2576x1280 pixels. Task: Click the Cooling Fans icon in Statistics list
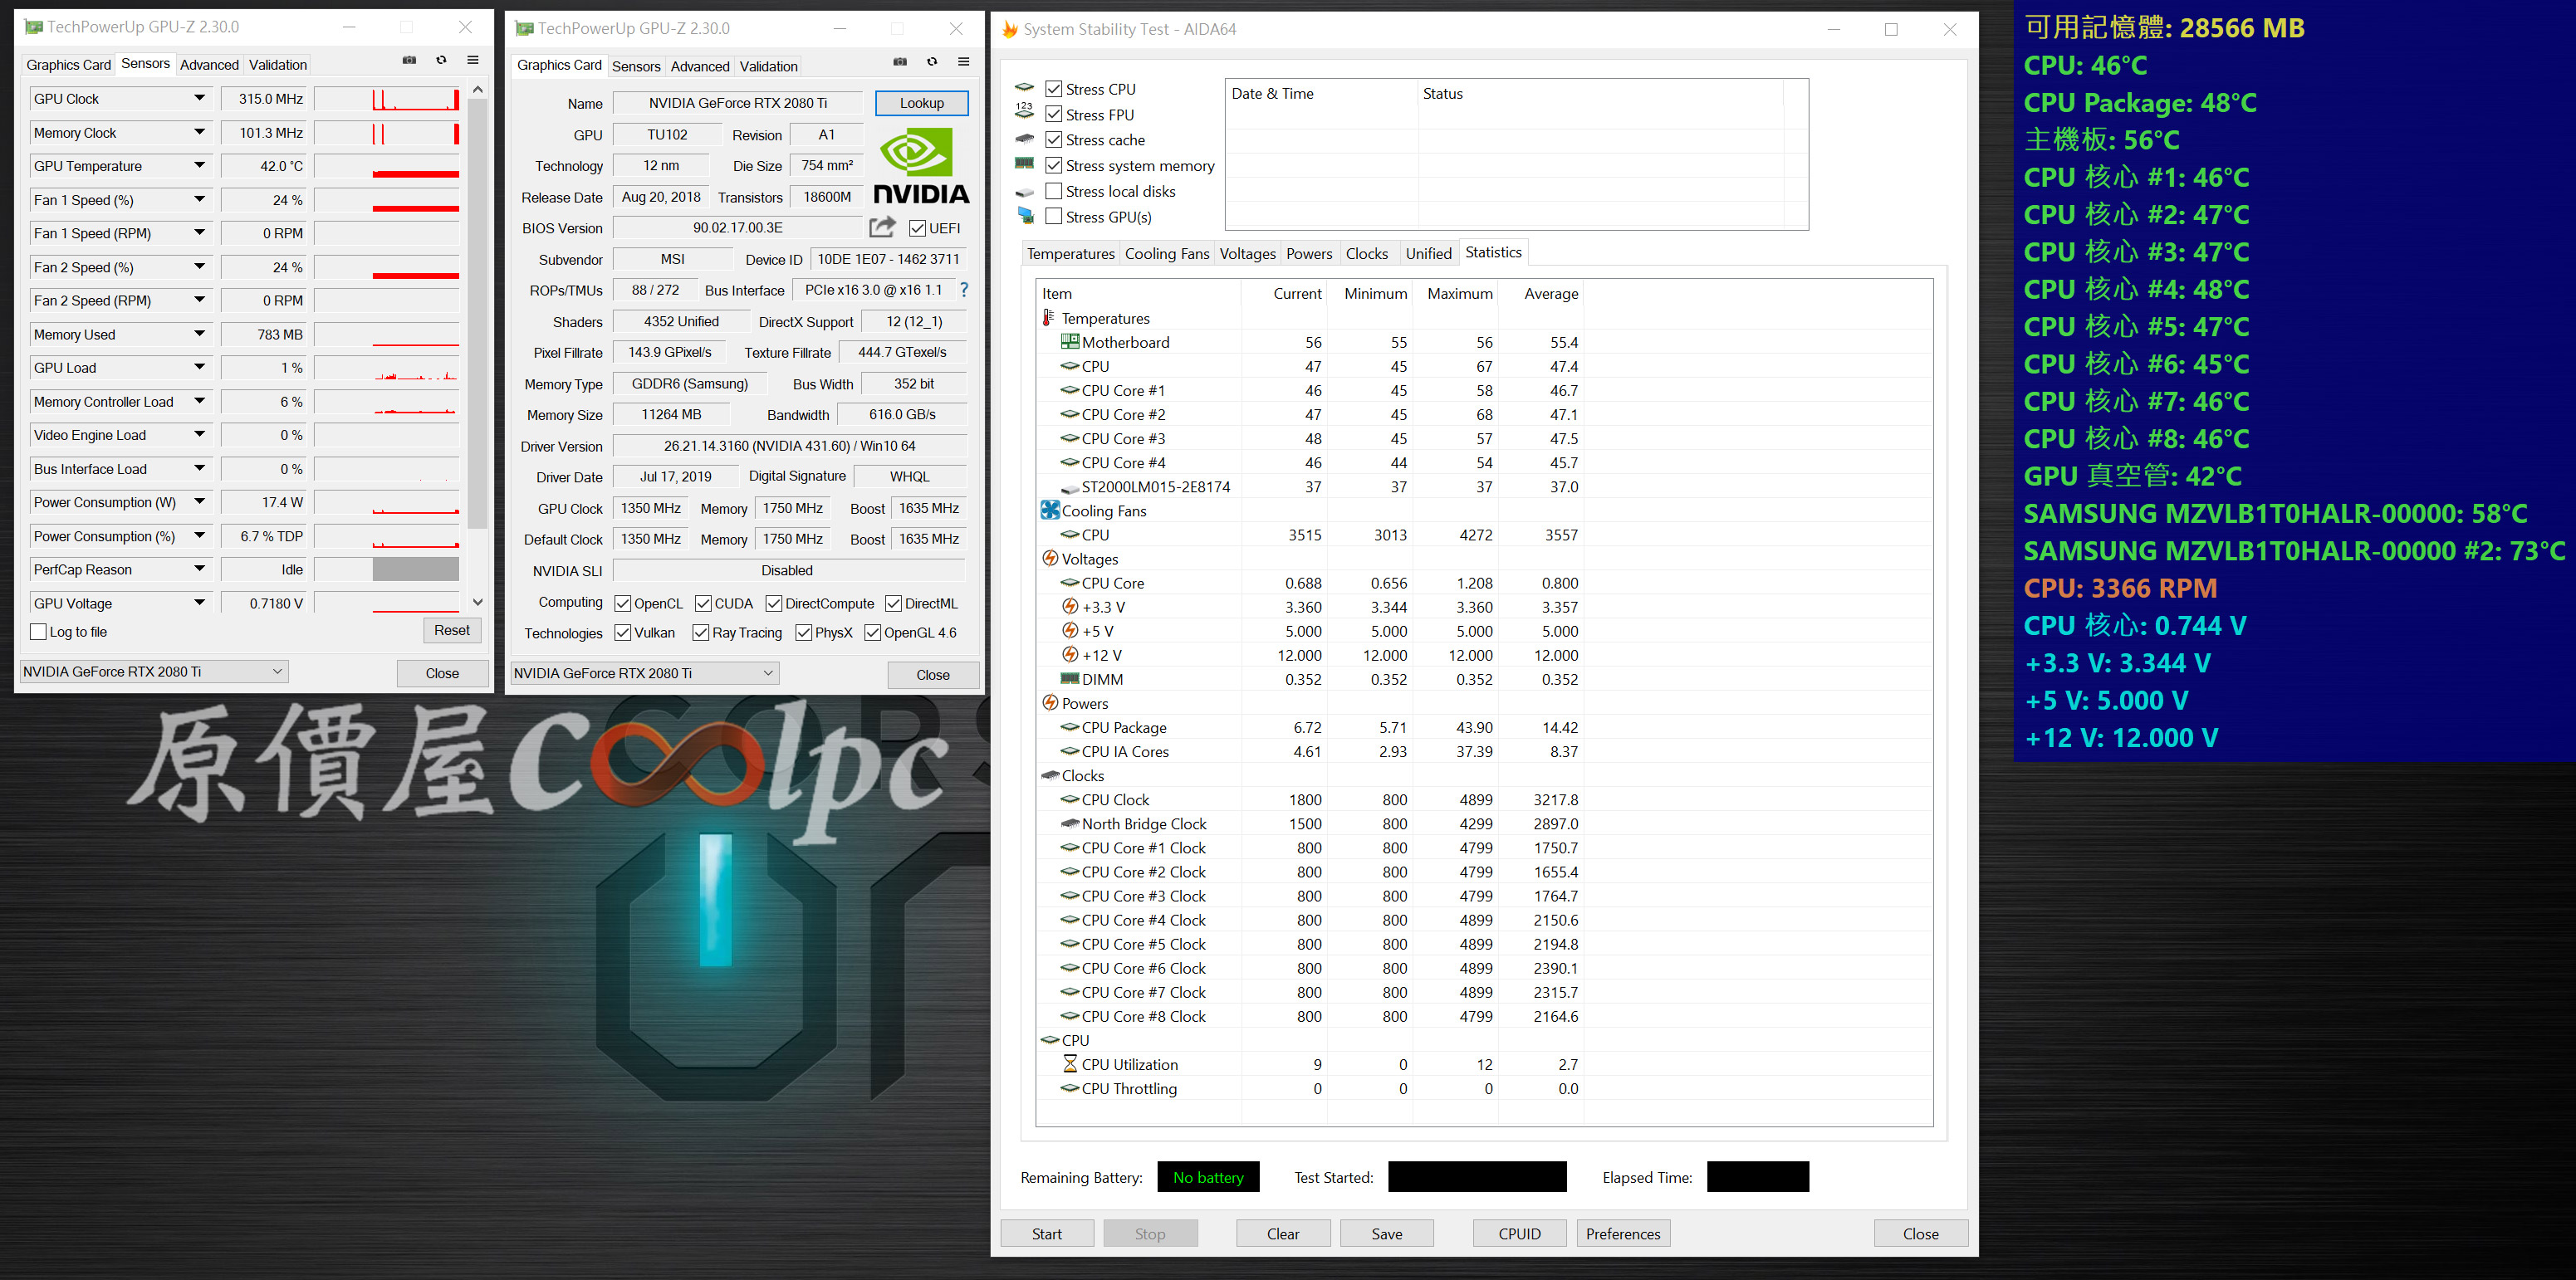(x=1050, y=511)
